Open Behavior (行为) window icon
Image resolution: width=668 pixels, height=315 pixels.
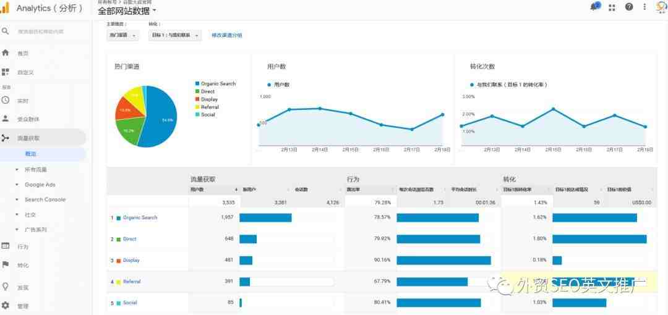coord(5,246)
